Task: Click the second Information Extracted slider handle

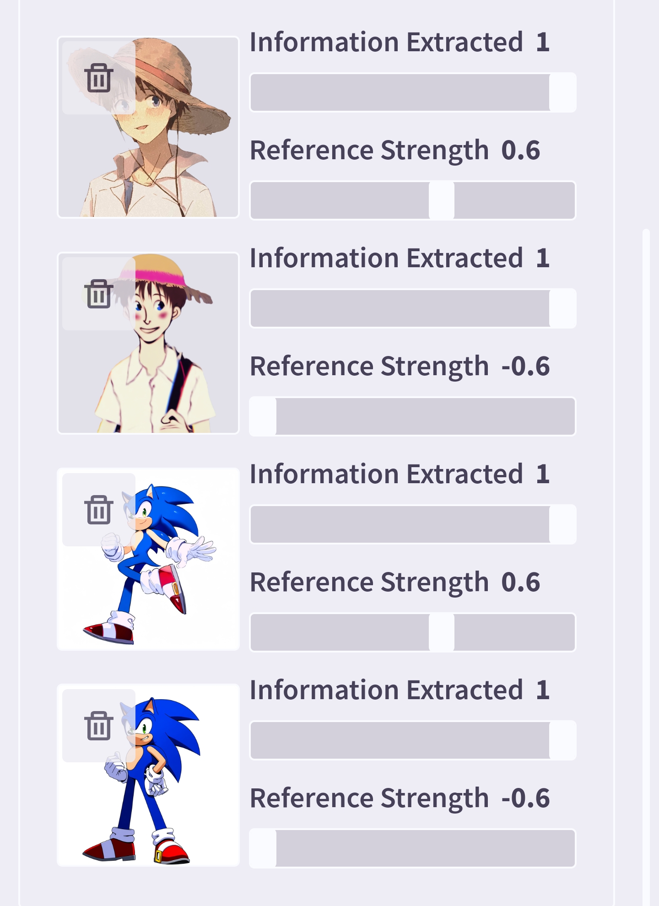Action: click(x=562, y=308)
